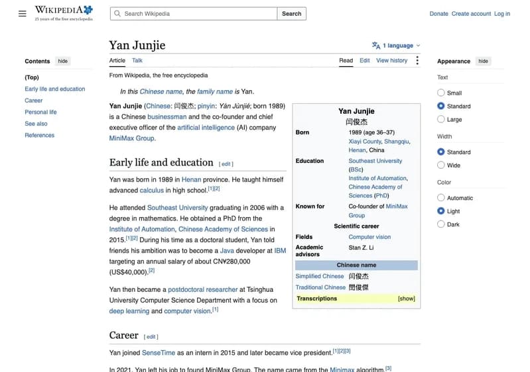Click the Wikipedia logo

[x=64, y=13]
